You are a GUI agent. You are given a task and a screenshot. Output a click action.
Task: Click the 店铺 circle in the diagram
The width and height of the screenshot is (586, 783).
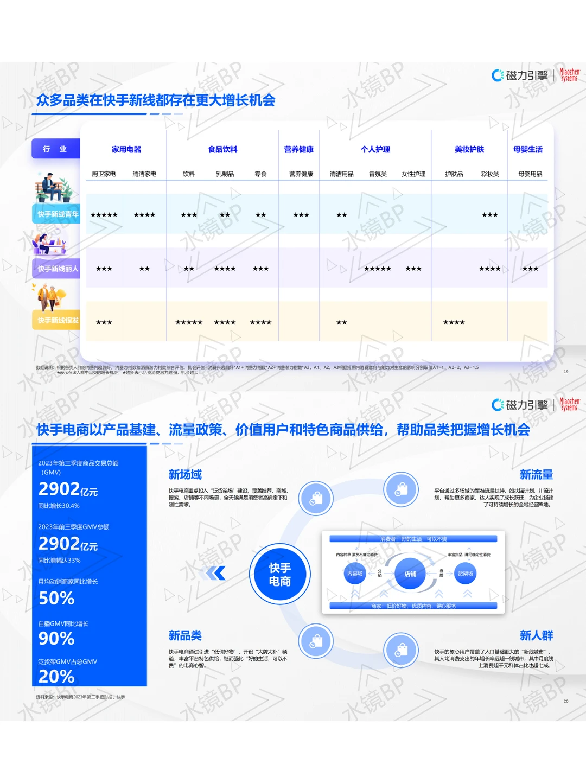[x=410, y=574]
